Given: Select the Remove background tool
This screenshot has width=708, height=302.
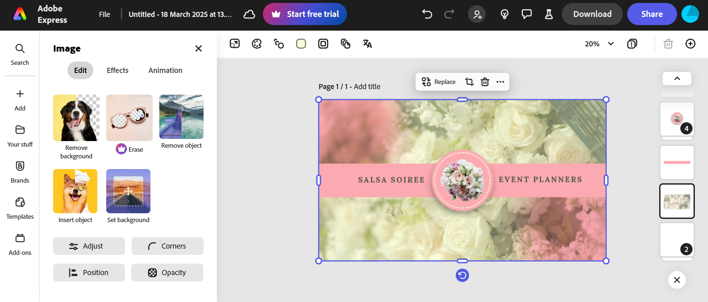Looking at the screenshot, I should pyautogui.click(x=76, y=127).
